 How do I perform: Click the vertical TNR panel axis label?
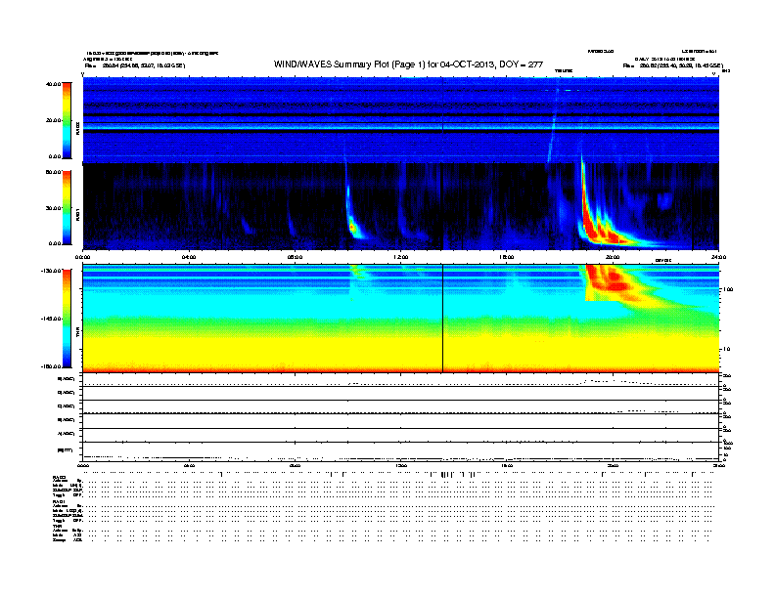pyautogui.click(x=77, y=333)
